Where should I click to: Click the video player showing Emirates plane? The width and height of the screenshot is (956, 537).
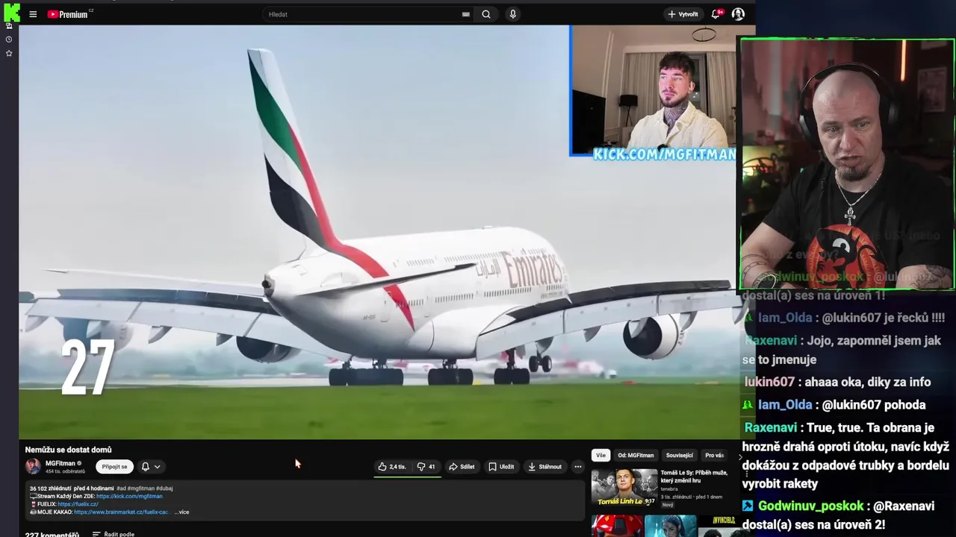pos(378,232)
